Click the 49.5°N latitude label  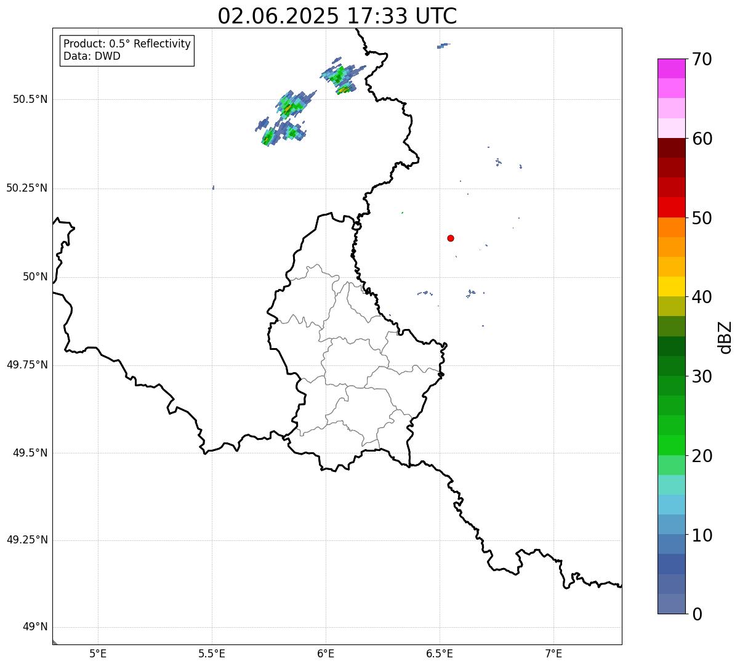(30, 453)
